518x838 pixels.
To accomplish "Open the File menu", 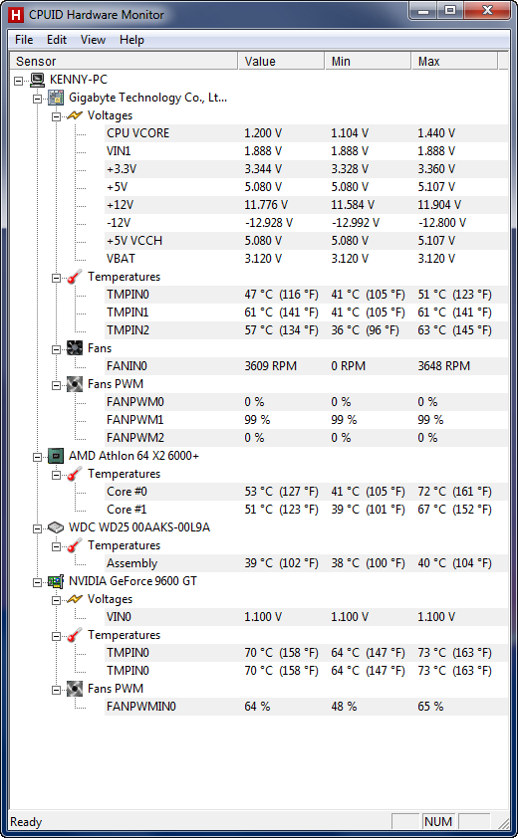I will click(24, 40).
